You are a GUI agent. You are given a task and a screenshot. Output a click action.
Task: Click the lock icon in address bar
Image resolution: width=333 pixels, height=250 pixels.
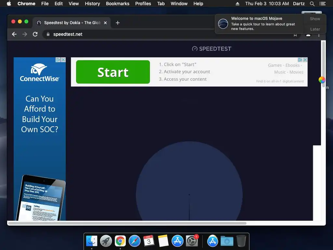pyautogui.click(x=48, y=34)
